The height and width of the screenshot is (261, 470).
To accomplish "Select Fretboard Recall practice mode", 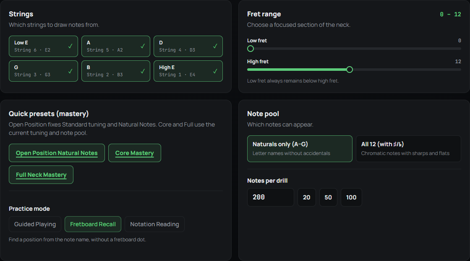I will 93,224.
